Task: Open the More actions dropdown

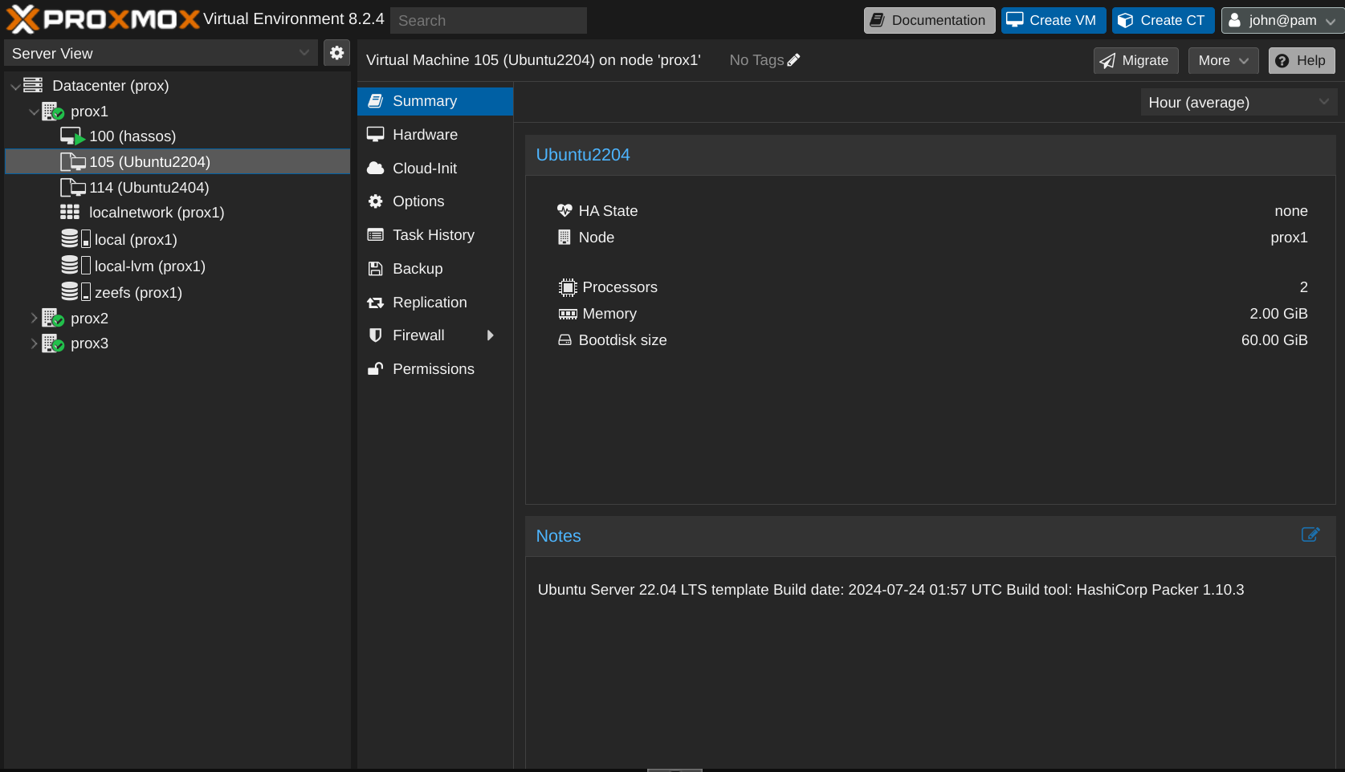Action: point(1223,60)
